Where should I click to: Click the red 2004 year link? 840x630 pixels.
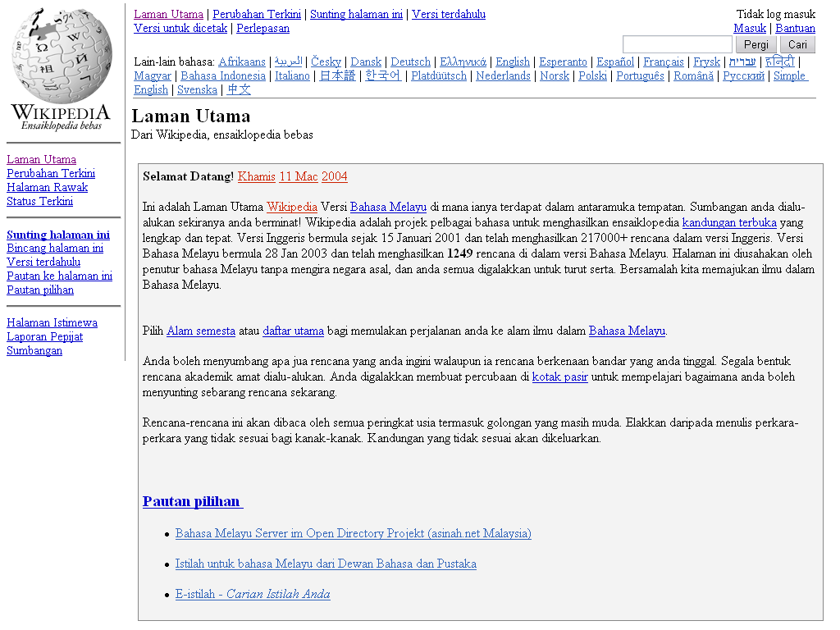pyautogui.click(x=335, y=177)
